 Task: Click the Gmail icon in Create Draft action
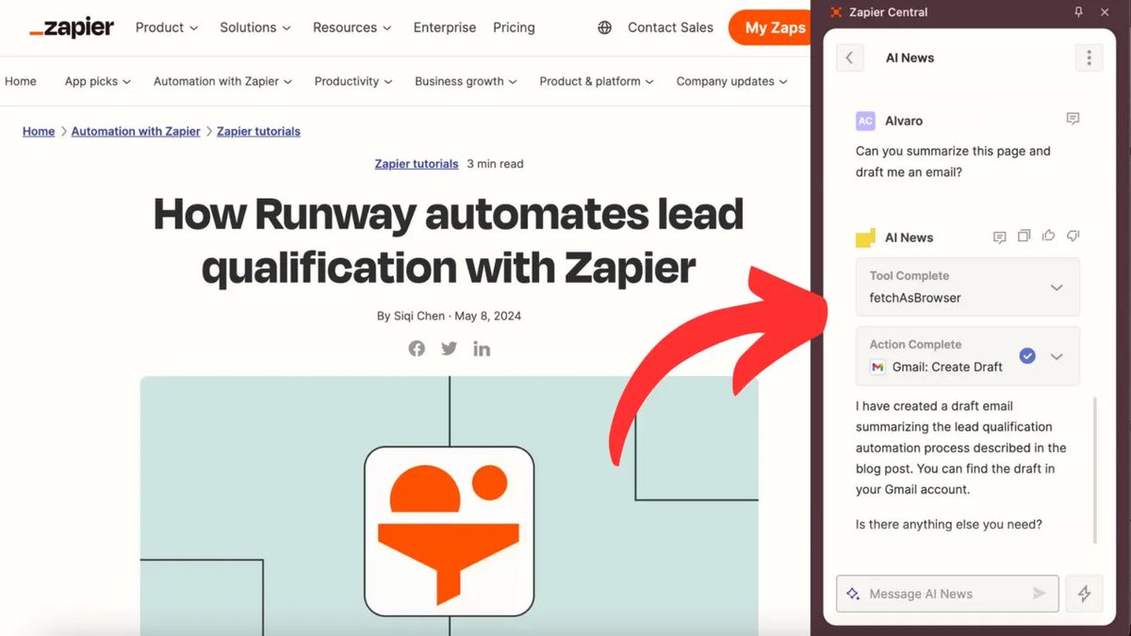(x=877, y=367)
